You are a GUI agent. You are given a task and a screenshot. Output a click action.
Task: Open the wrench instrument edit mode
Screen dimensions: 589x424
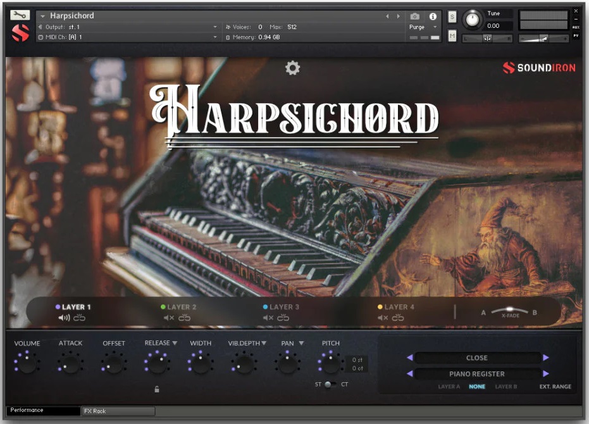pyautogui.click(x=20, y=15)
